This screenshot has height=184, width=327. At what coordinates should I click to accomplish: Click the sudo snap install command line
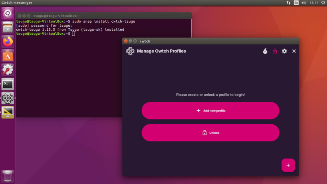click(x=75, y=22)
